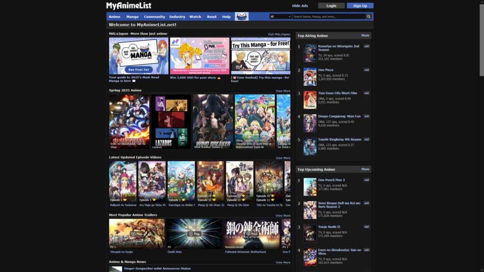Open Doupo Cangqiong: Nian Fan title
484x272 pixels.
[339, 116]
